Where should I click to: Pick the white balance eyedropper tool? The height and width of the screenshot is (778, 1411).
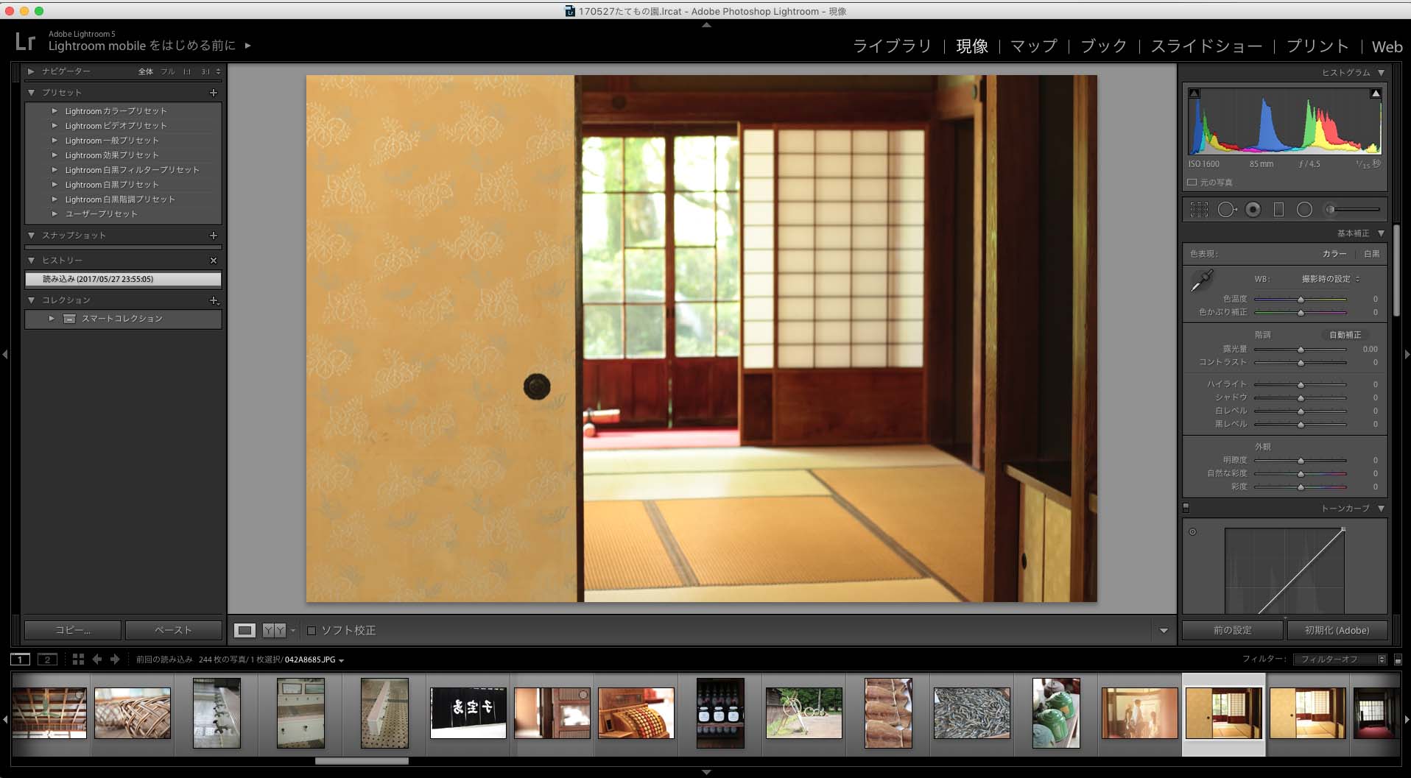coord(1202,280)
